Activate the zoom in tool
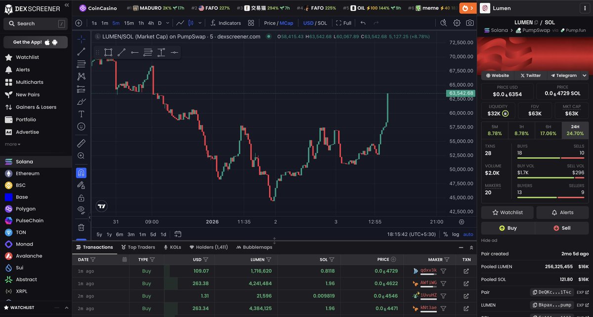593x317 pixels. (x=82, y=156)
